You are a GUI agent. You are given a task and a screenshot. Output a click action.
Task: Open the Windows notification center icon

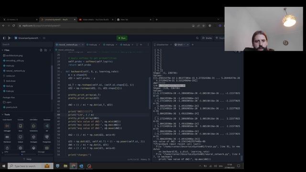coord(239,166)
